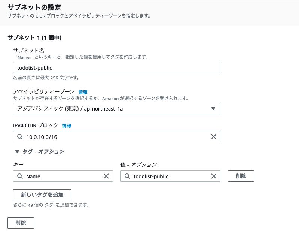Focus the サブネット名 input with todolist-public

pyautogui.click(x=117, y=67)
